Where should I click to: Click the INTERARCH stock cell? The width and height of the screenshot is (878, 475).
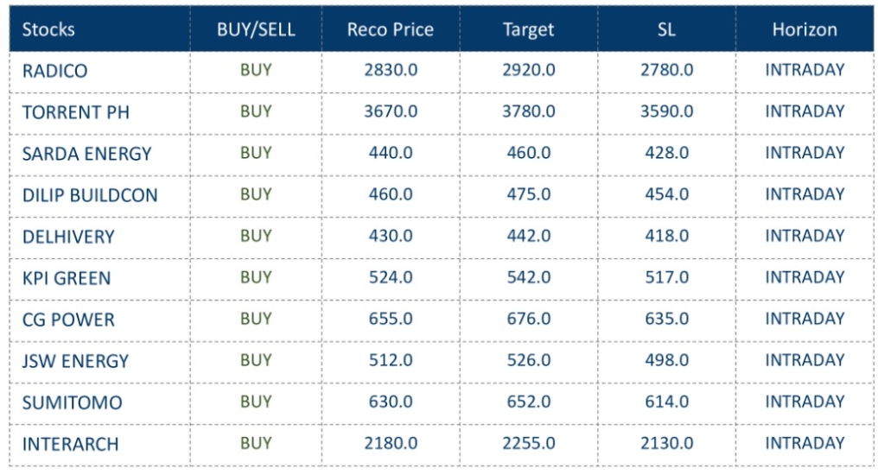tap(70, 444)
